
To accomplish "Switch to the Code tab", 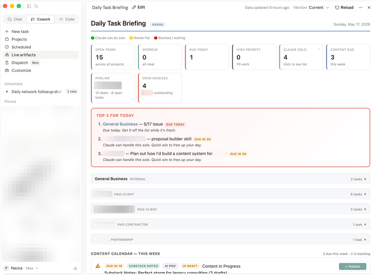I will [67, 19].
